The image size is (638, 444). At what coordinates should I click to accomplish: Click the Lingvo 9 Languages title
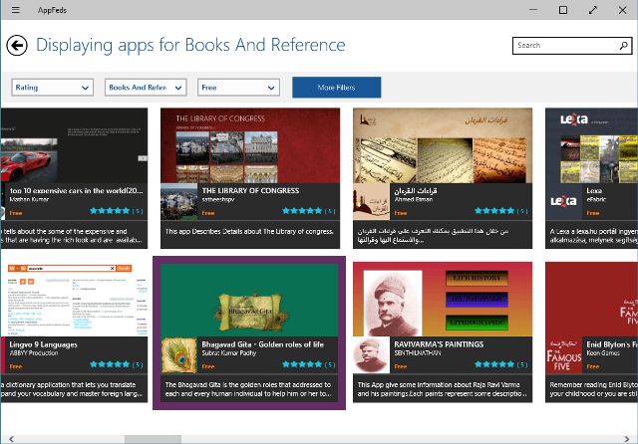coord(43,344)
